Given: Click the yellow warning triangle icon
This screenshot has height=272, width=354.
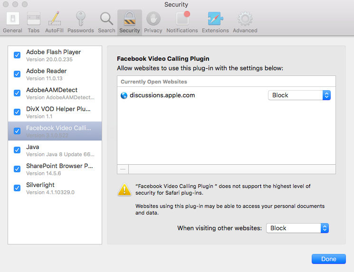Looking at the screenshot, I should 124,189.
